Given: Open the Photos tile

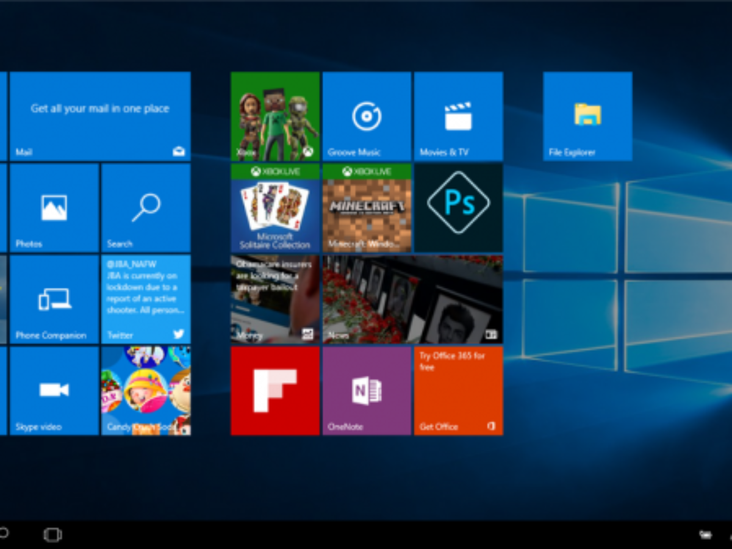Looking at the screenshot, I should coord(54,208).
